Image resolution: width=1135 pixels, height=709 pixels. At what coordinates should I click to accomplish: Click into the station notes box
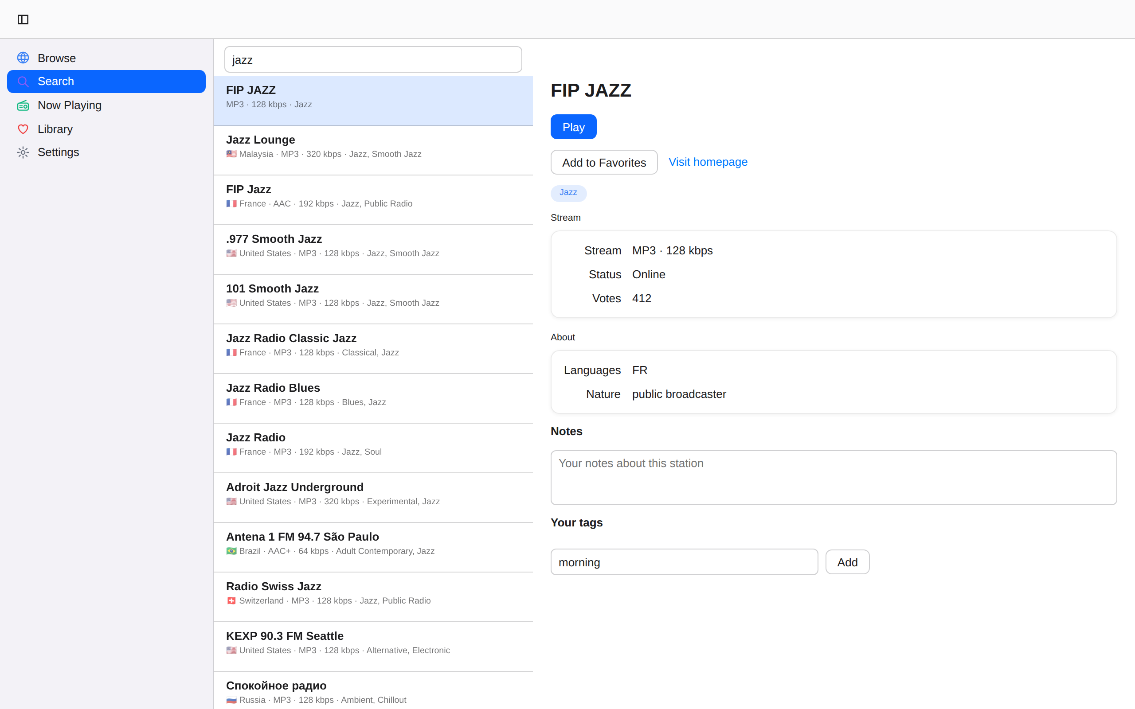834,477
